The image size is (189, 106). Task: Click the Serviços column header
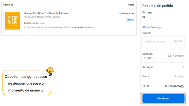tap(8, 5)
